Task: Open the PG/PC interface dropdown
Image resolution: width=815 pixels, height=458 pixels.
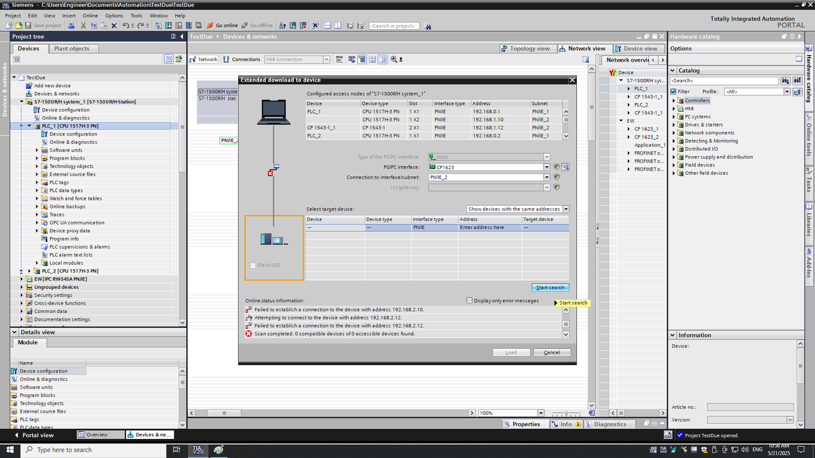Action: pyautogui.click(x=546, y=167)
